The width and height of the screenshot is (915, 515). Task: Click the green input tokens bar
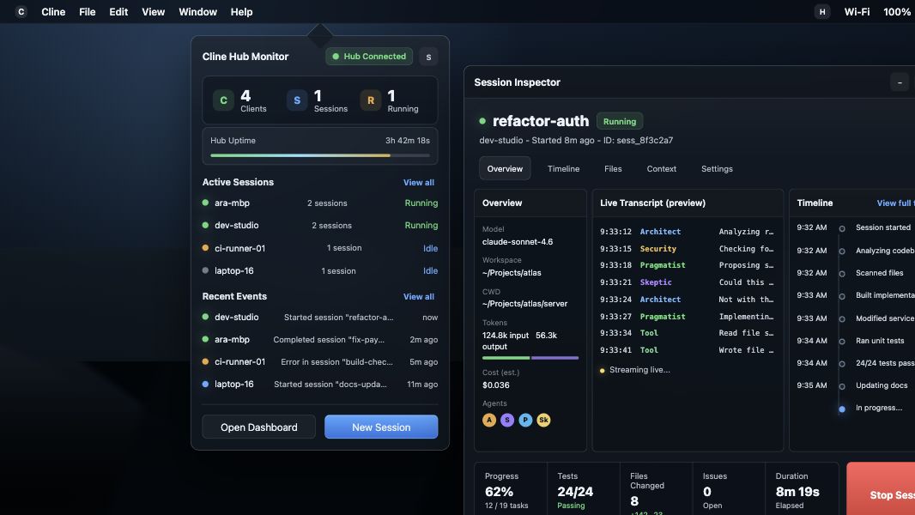(x=506, y=358)
